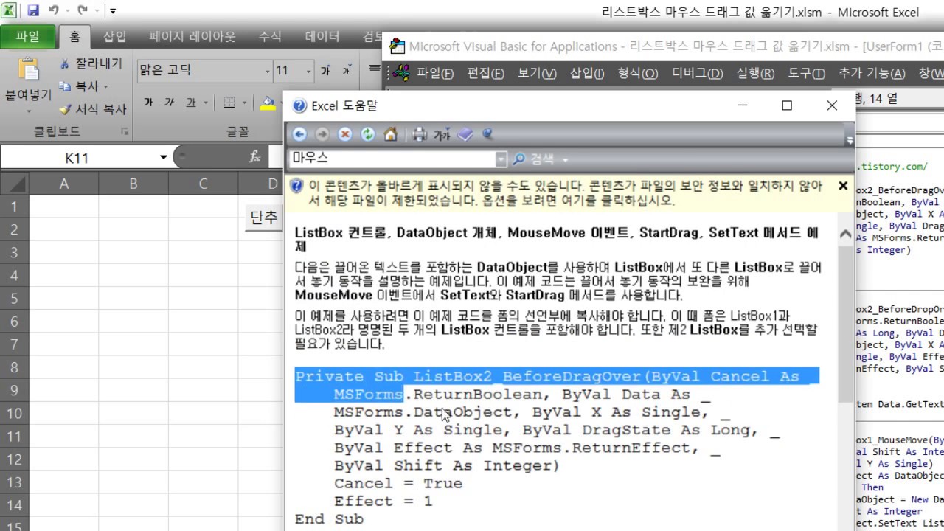
Task: Click Undo arrow in Excel quick access toolbar
Action: click(x=54, y=11)
